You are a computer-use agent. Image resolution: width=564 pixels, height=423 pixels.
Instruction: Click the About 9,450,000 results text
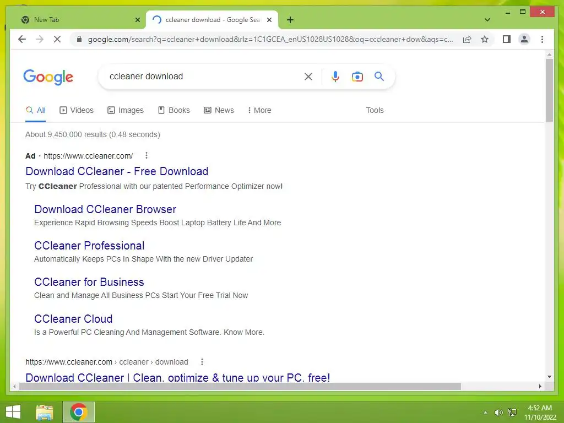click(x=93, y=134)
